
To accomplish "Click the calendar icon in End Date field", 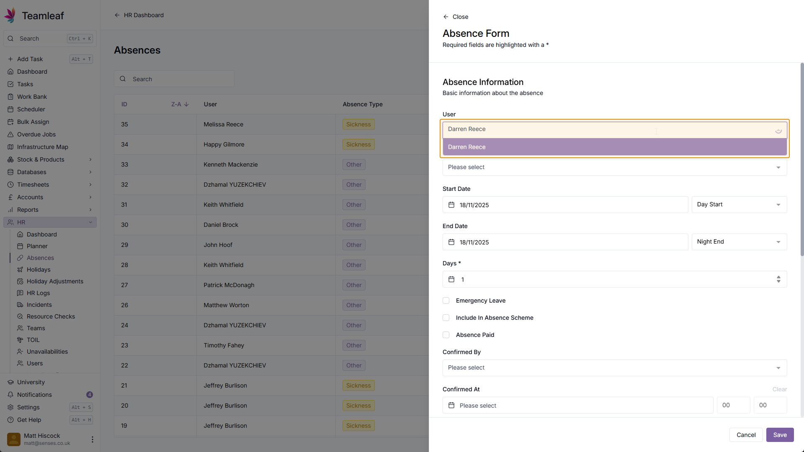I will pyautogui.click(x=451, y=242).
